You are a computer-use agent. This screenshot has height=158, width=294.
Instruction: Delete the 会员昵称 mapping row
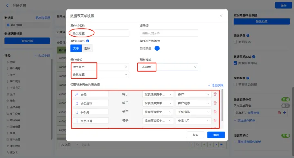coord(215,103)
